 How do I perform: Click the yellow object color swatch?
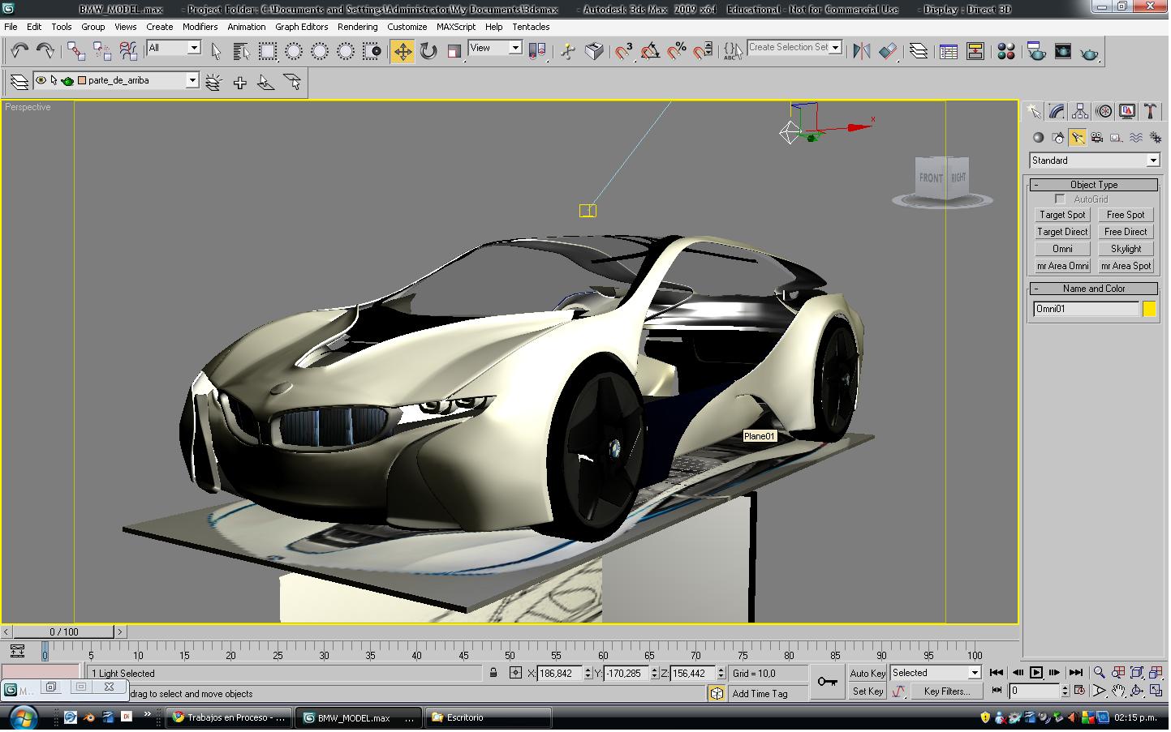pos(1149,310)
